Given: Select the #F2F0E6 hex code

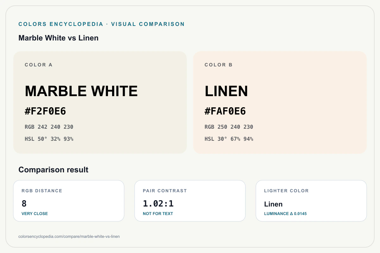Looking at the screenshot, I should pyautogui.click(x=45, y=111).
